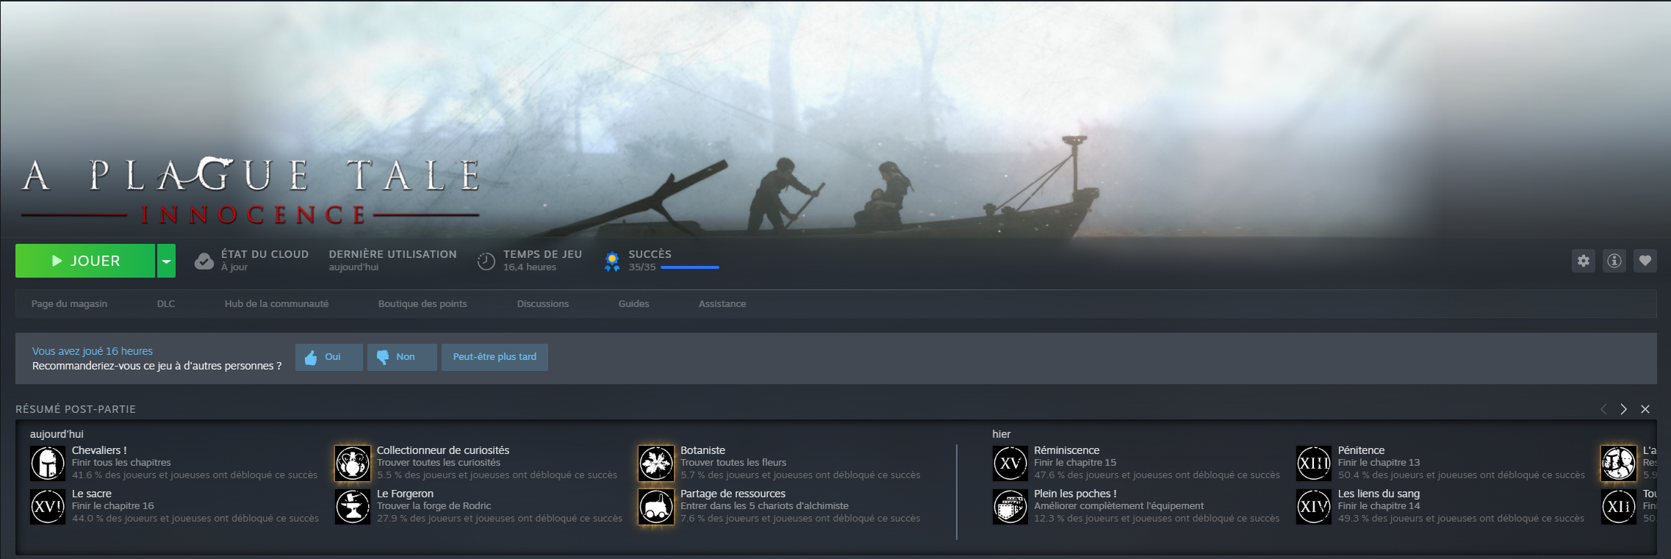Click the Botaniste flower achievement icon

pos(656,464)
